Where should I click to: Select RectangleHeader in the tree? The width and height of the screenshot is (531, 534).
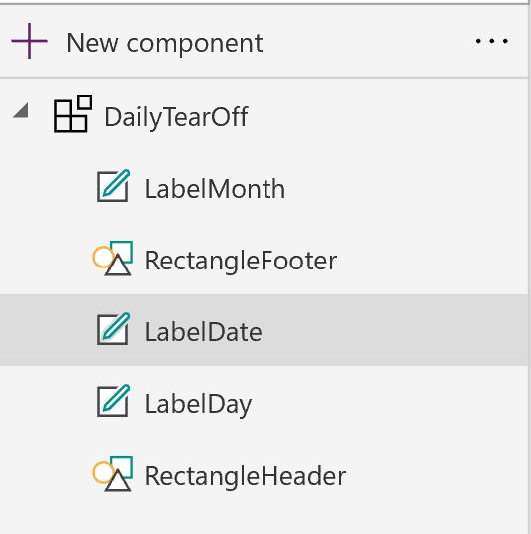click(246, 476)
